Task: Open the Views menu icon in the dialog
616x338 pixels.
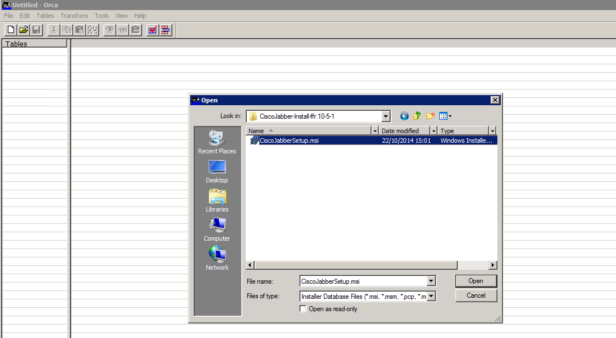Action: pos(445,116)
